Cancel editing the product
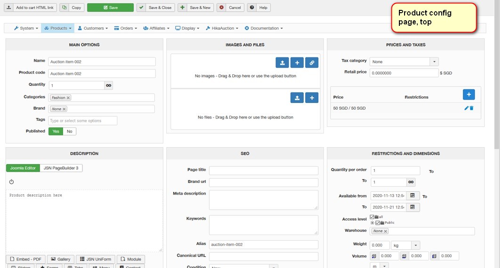Screen dimensions: 503x268 [x=230, y=8]
